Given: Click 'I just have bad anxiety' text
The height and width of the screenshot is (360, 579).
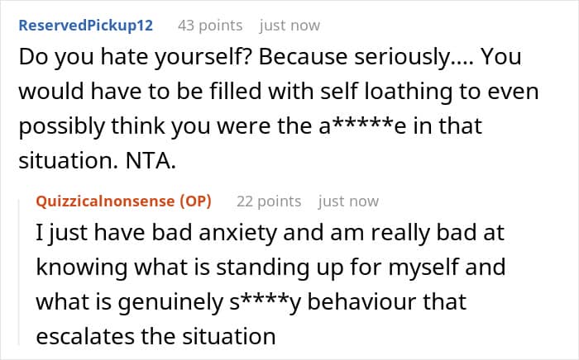Looking at the screenshot, I should (x=156, y=233).
